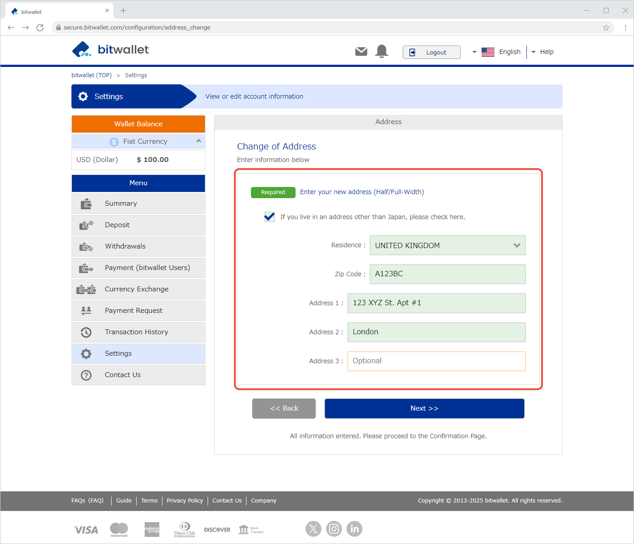634x544 pixels.
Task: Click the notification bell icon
Action: click(x=382, y=52)
